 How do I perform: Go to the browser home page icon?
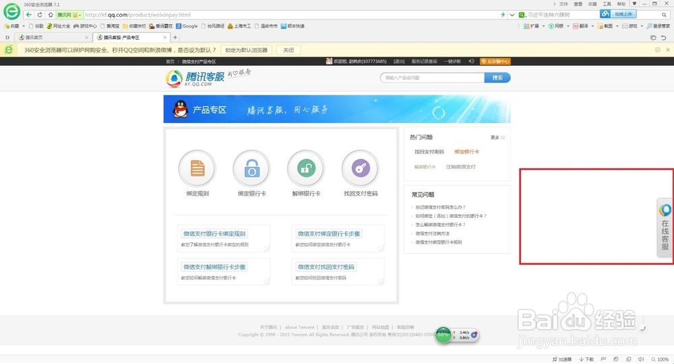coord(51,15)
